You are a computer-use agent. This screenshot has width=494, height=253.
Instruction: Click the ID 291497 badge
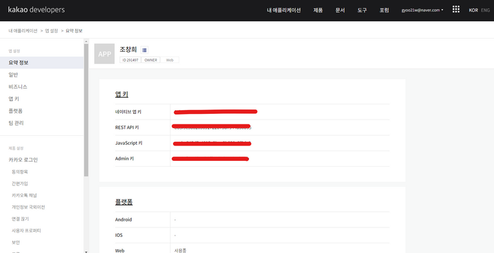click(x=131, y=60)
